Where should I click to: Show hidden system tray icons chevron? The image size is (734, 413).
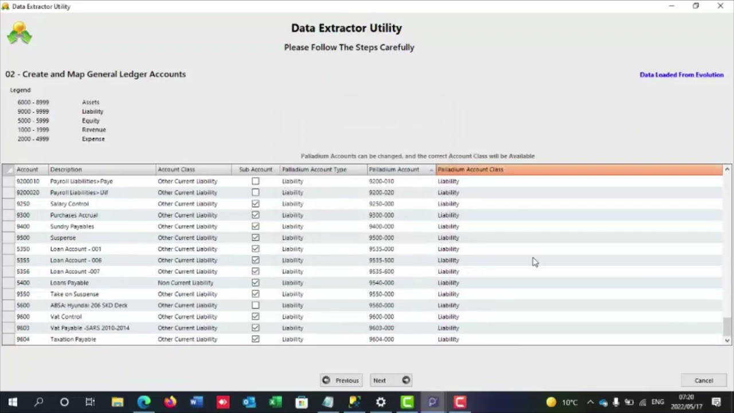click(590, 402)
